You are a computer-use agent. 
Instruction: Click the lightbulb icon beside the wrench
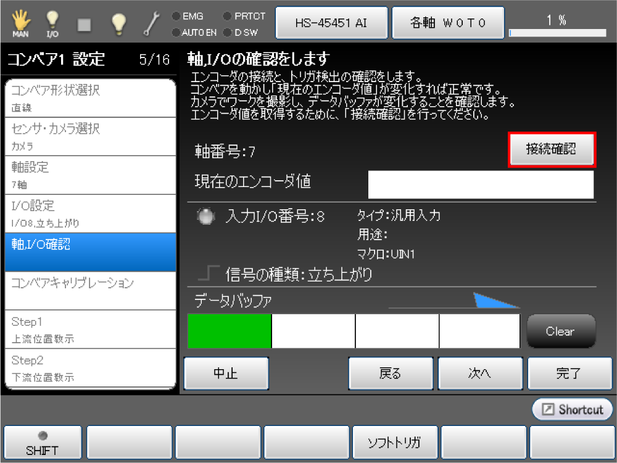coord(118,23)
